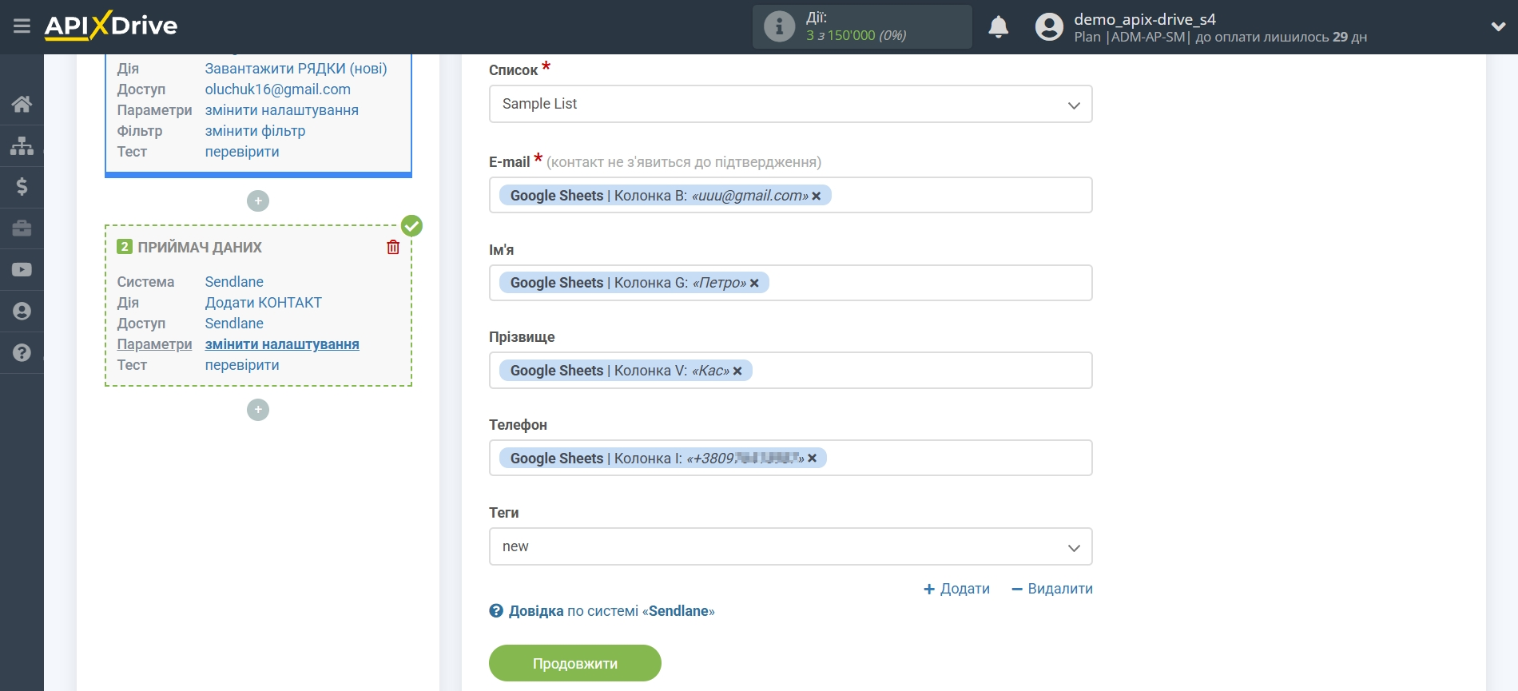
Task: Open the user profile sidebar icon
Action: click(22, 312)
